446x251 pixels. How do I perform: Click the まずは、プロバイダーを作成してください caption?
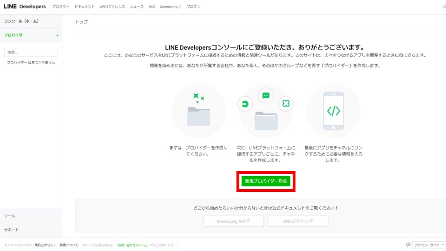pyautogui.click(x=198, y=151)
